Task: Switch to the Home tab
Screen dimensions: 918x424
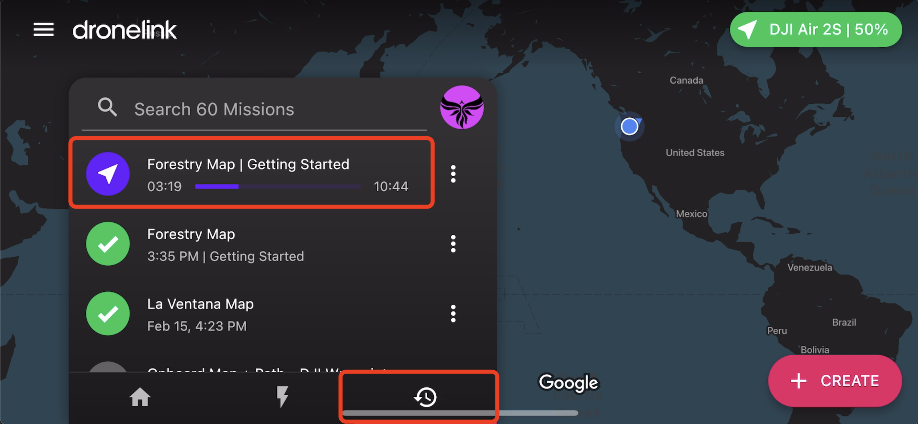Action: pos(140,397)
